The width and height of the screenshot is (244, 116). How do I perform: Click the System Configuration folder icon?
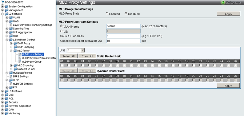tap(6, 6)
